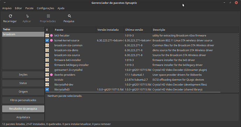Select 'Todos' header in the left list
Image resolution: width=241 pixels, height=127 pixels.
(23, 29)
